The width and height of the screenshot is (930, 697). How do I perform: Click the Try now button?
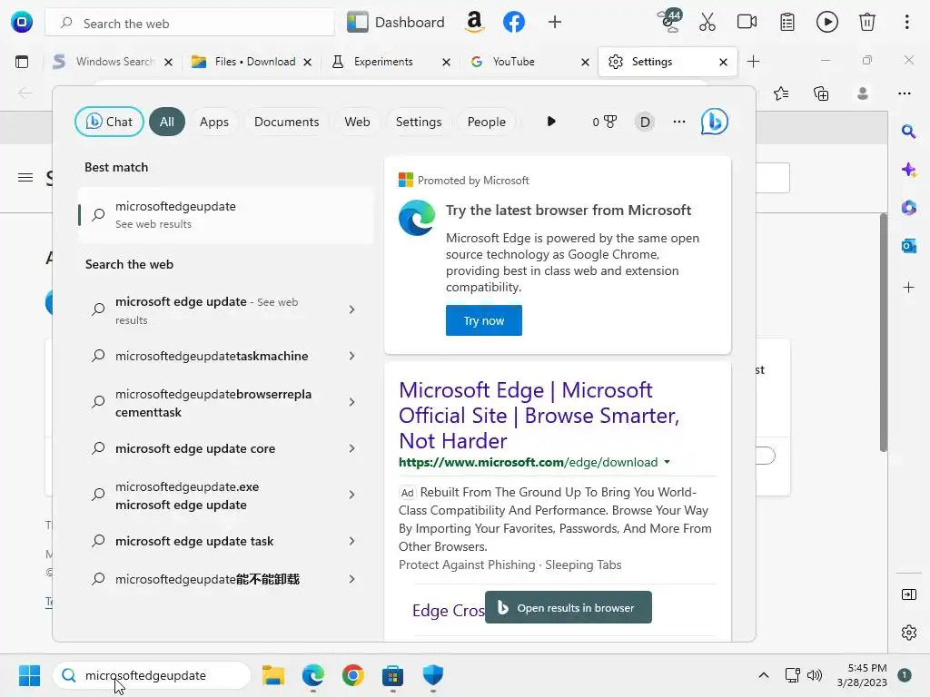coord(484,320)
